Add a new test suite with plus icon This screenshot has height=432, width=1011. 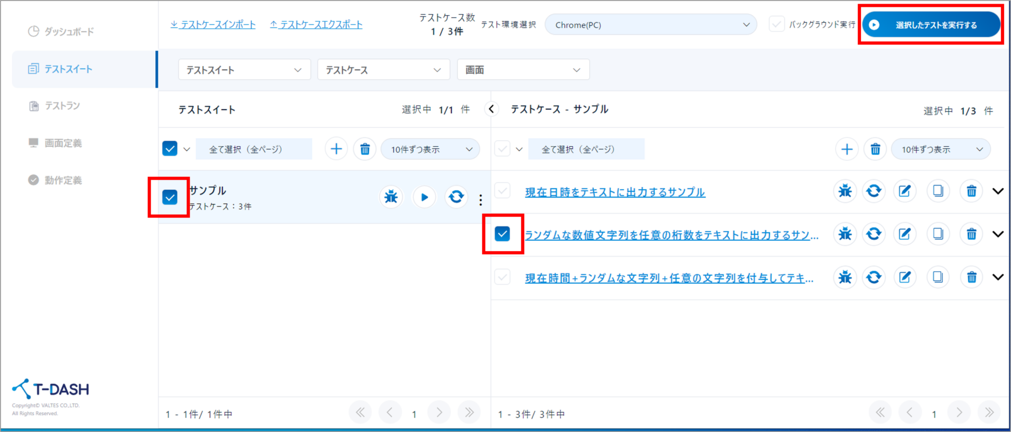pos(336,149)
